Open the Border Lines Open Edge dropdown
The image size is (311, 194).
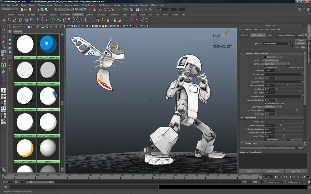tap(275, 64)
